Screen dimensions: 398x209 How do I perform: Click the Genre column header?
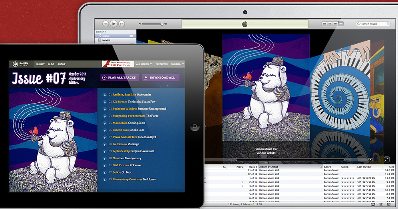pos(331,167)
